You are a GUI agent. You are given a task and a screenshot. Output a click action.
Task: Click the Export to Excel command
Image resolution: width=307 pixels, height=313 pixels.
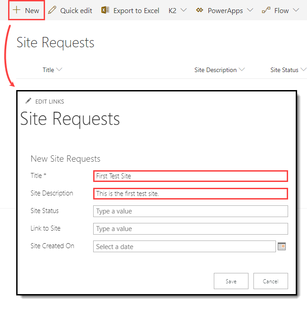click(x=136, y=10)
